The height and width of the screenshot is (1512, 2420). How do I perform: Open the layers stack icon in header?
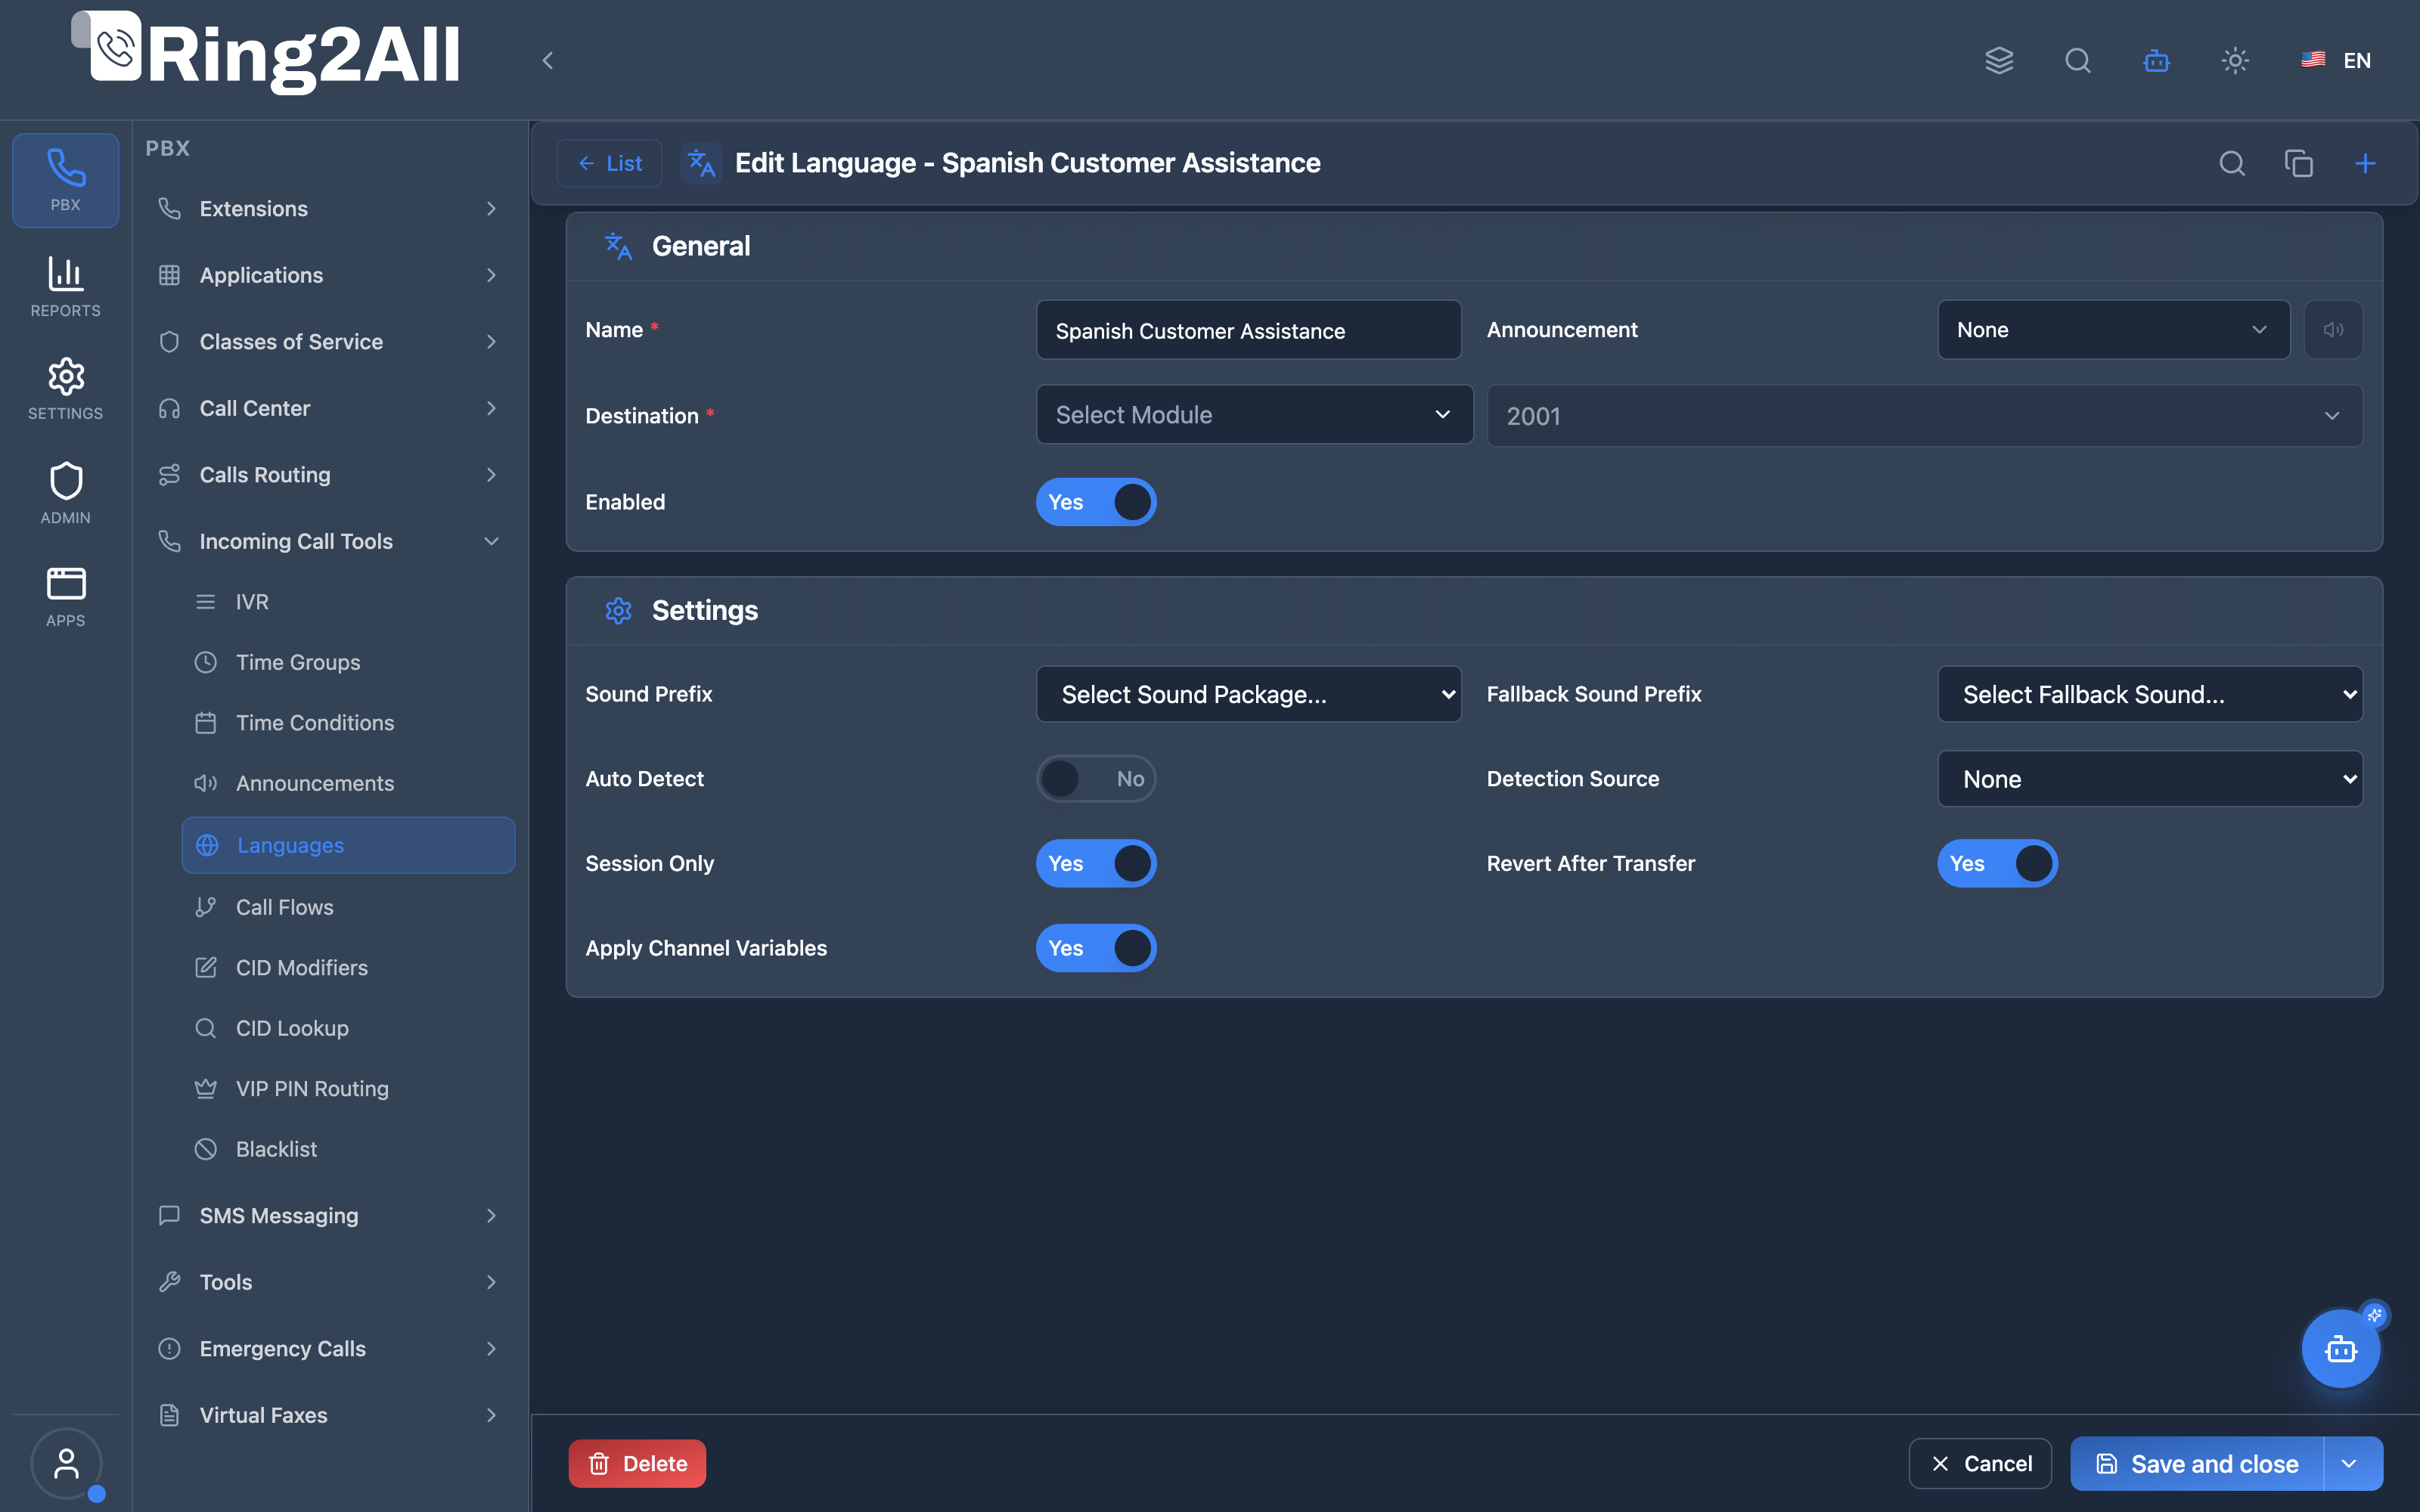tap(1999, 60)
